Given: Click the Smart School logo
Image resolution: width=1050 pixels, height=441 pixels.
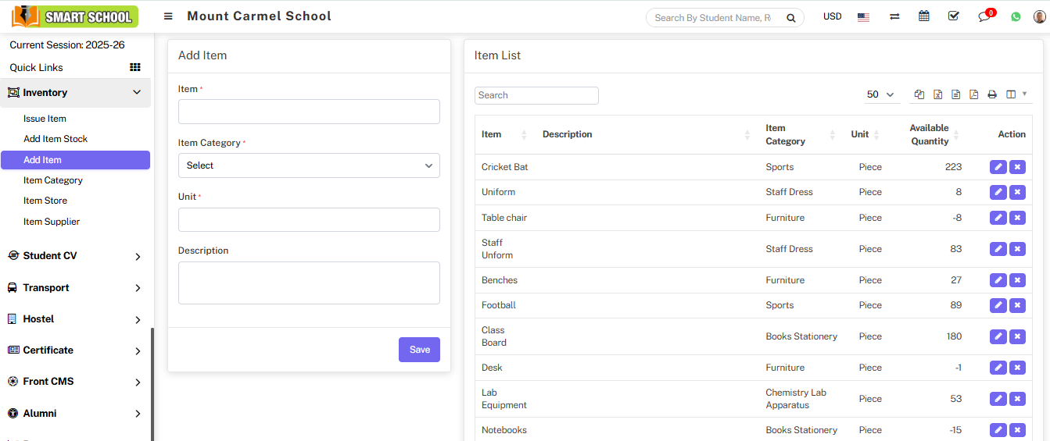Looking at the screenshot, I should pos(75,16).
